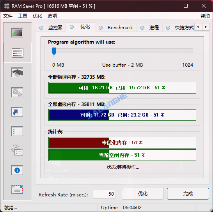Open the gear with checklist settings icon
This screenshot has width=213, height=212.
tap(17, 150)
